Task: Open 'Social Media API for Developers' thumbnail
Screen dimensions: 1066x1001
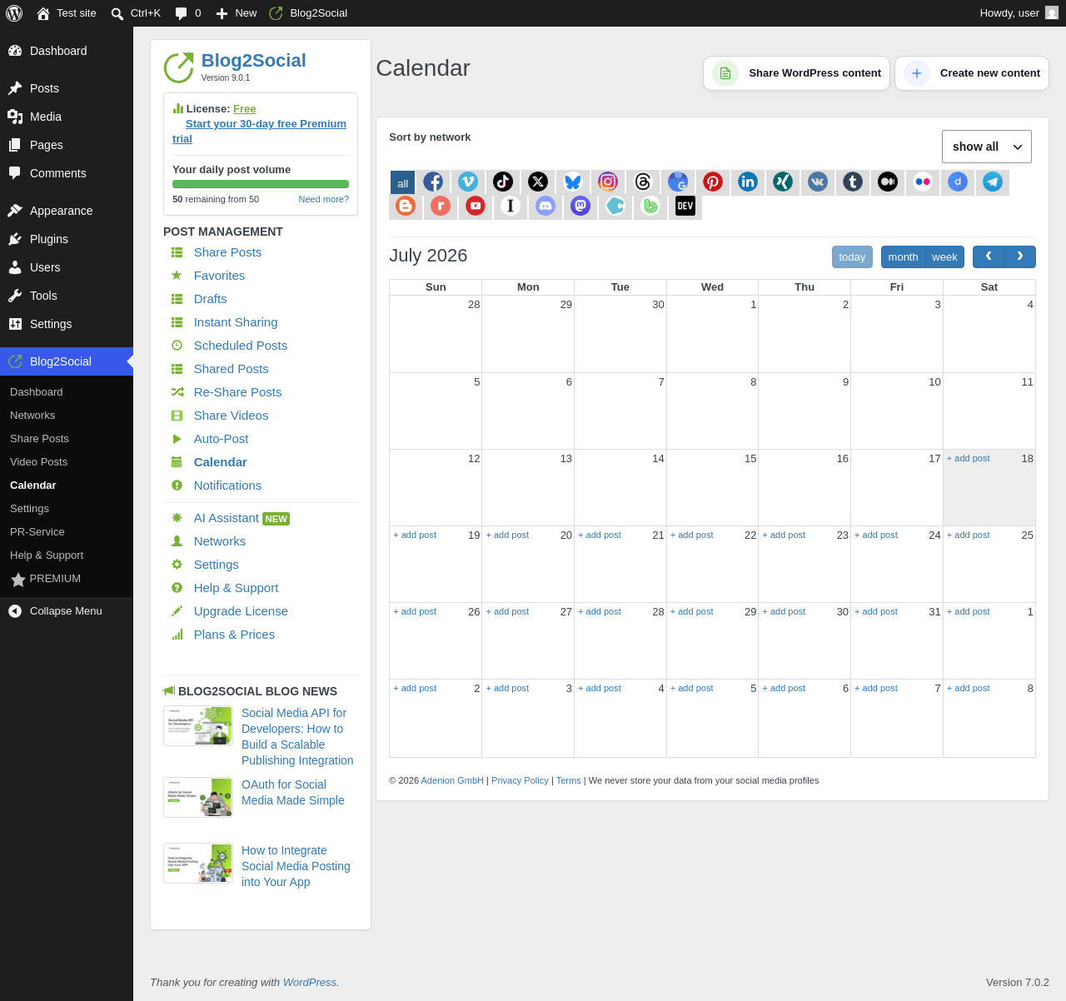Action: click(198, 726)
